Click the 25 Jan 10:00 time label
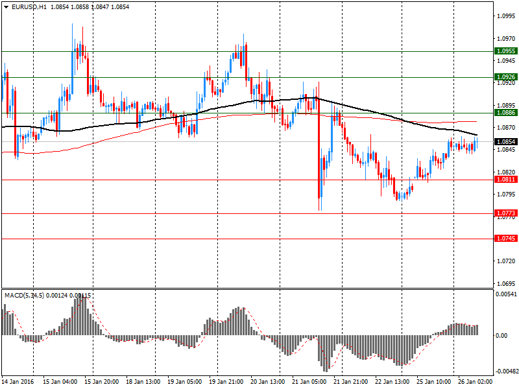519x389 pixels. tap(434, 381)
